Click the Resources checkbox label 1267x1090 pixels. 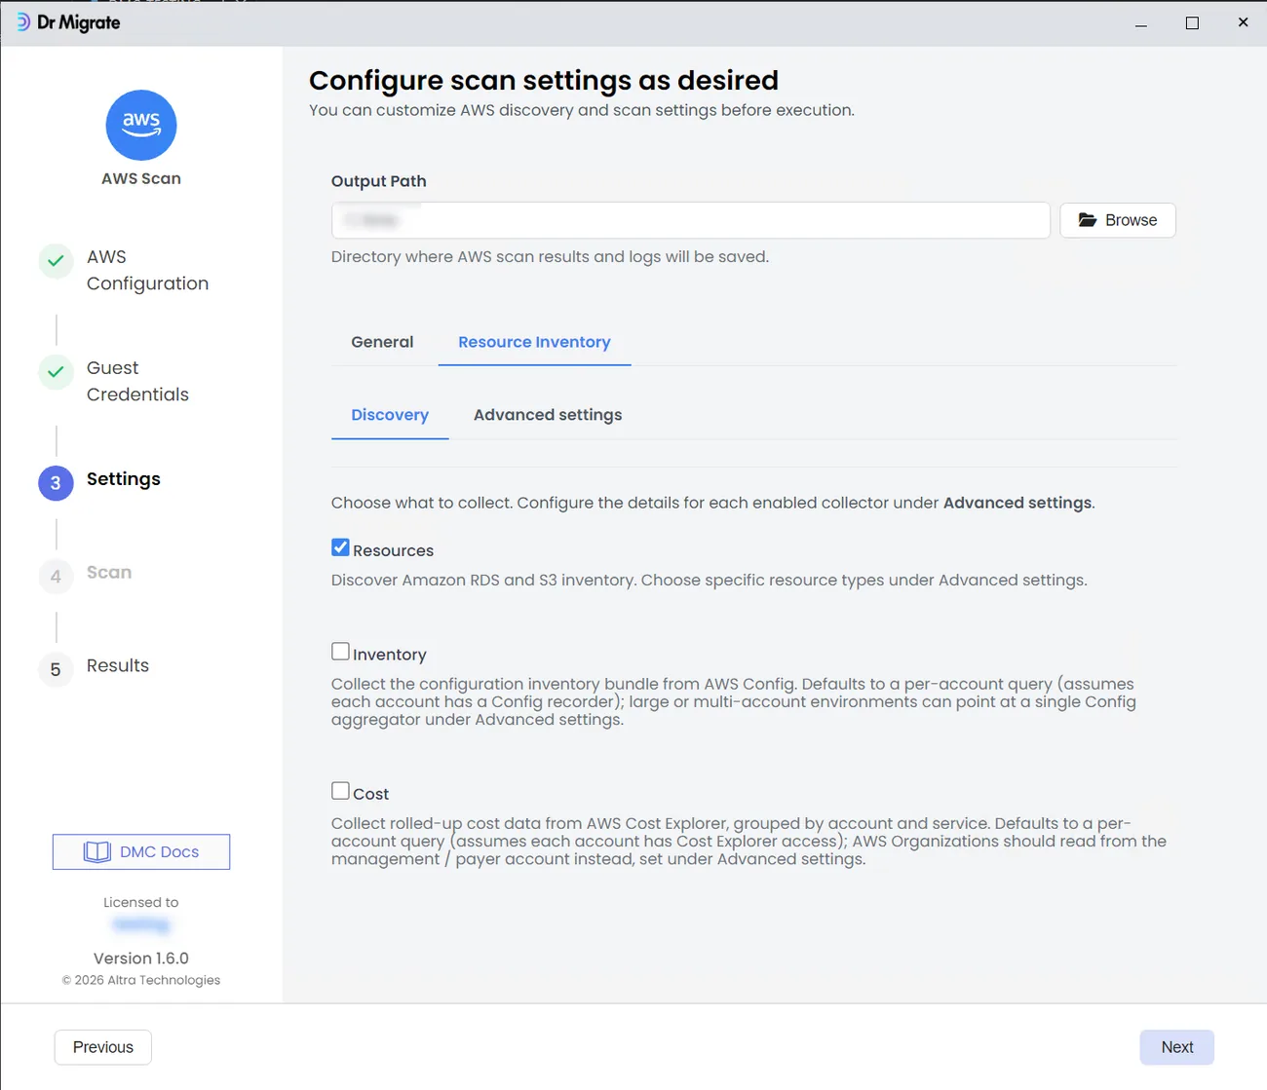click(x=394, y=550)
